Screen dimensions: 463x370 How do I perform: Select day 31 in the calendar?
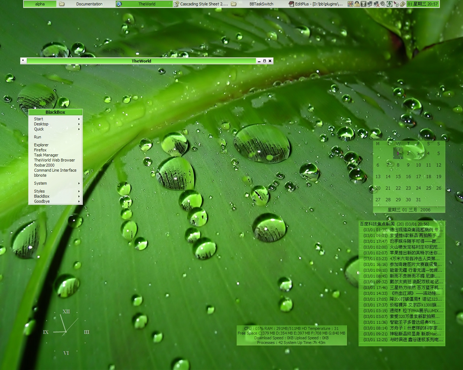click(418, 199)
